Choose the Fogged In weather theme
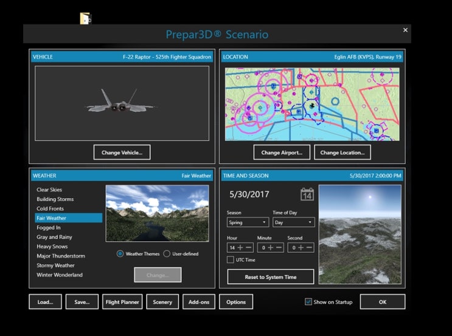Screen dimensions: 452x336 pyautogui.click(x=68, y=227)
